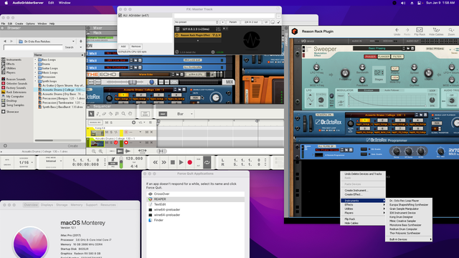Click Flip Rack in Reason Rack Plugin
The height and width of the screenshot is (258, 459).
420,32
